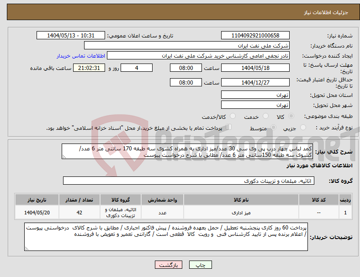Click the delivery city field تهران
The height and width of the screenshot is (277, 360).
[x=255, y=105]
